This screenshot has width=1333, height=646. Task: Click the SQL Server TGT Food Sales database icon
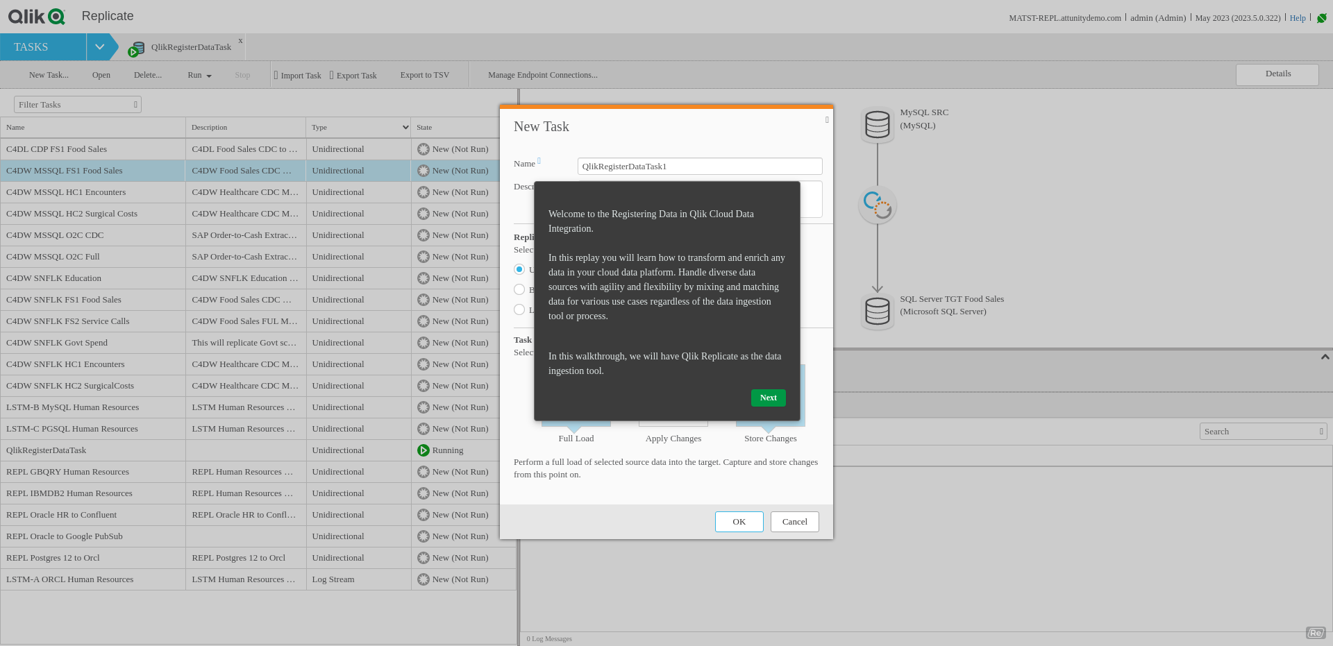[877, 312]
